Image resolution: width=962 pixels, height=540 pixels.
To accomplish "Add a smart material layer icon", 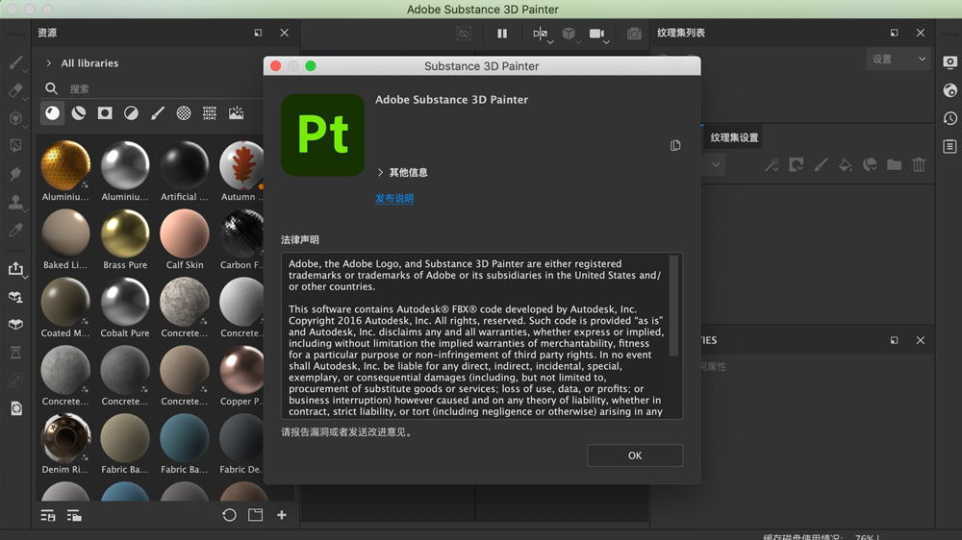I will [870, 164].
